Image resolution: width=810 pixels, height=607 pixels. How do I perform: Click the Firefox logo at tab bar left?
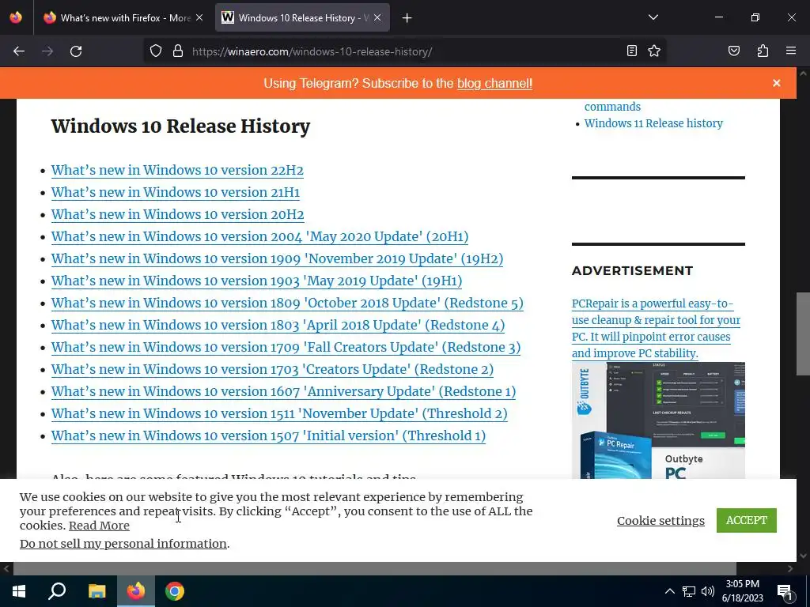[16, 17]
